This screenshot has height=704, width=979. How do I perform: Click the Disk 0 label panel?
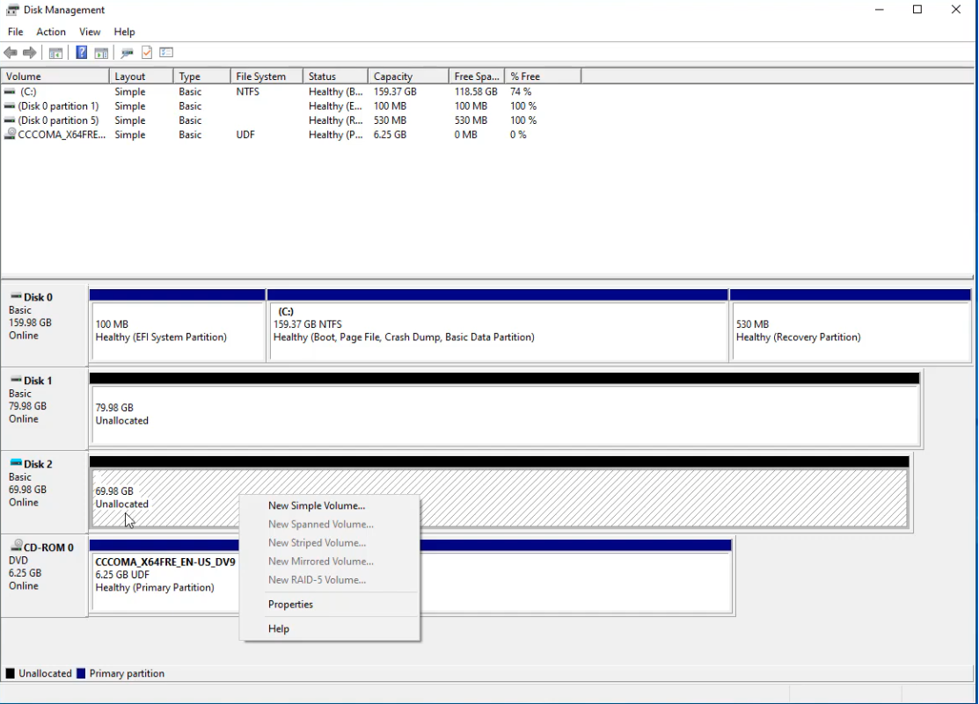point(44,325)
